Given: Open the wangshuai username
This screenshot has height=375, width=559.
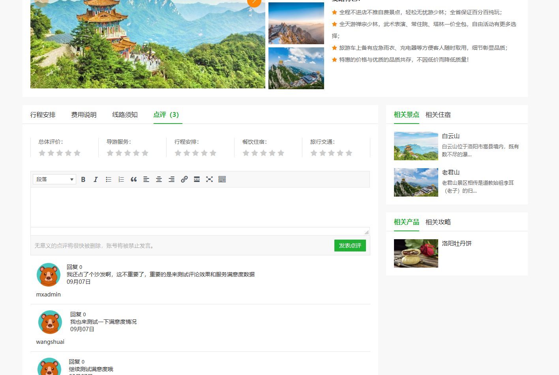Looking at the screenshot, I should tap(50, 342).
